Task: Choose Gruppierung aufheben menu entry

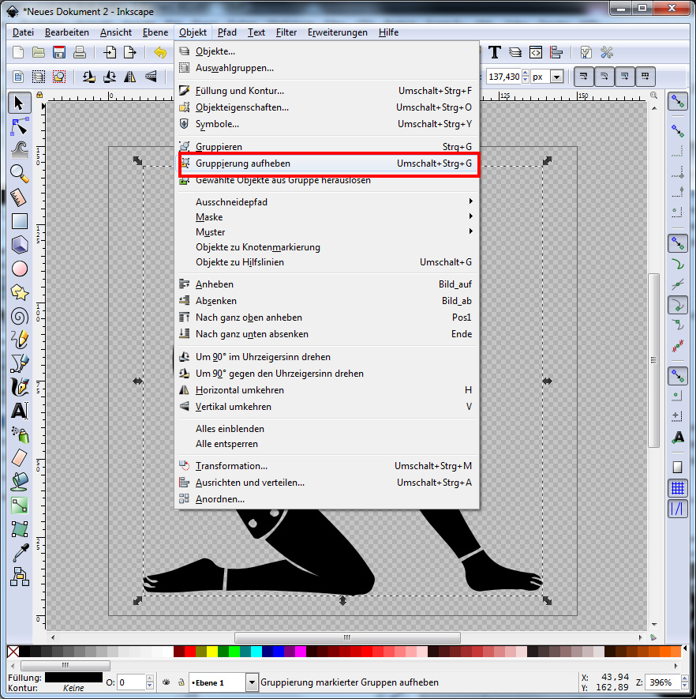Action: [x=327, y=163]
